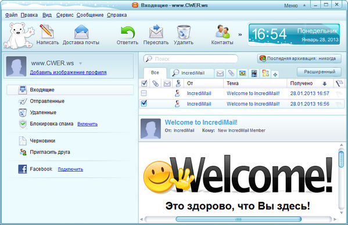Open the title bar Меню button
Viewport: 348px width, 225px height.
pyautogui.click(x=290, y=6)
